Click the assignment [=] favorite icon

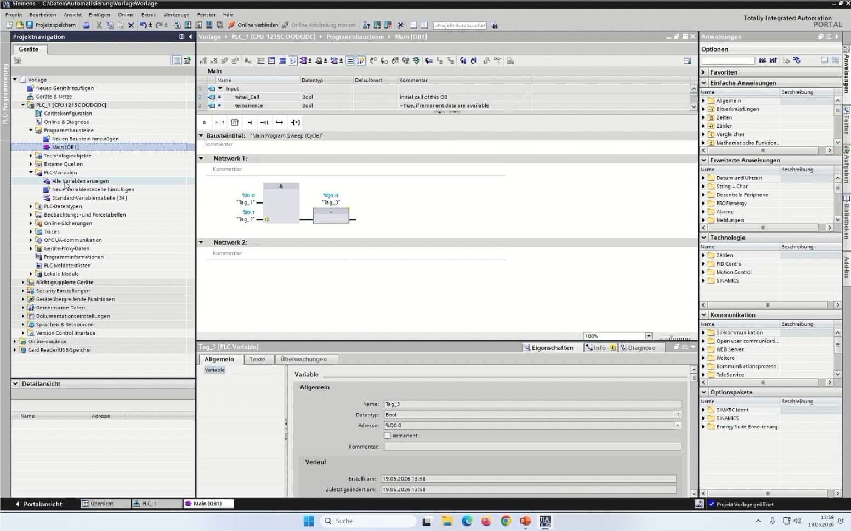pos(295,122)
